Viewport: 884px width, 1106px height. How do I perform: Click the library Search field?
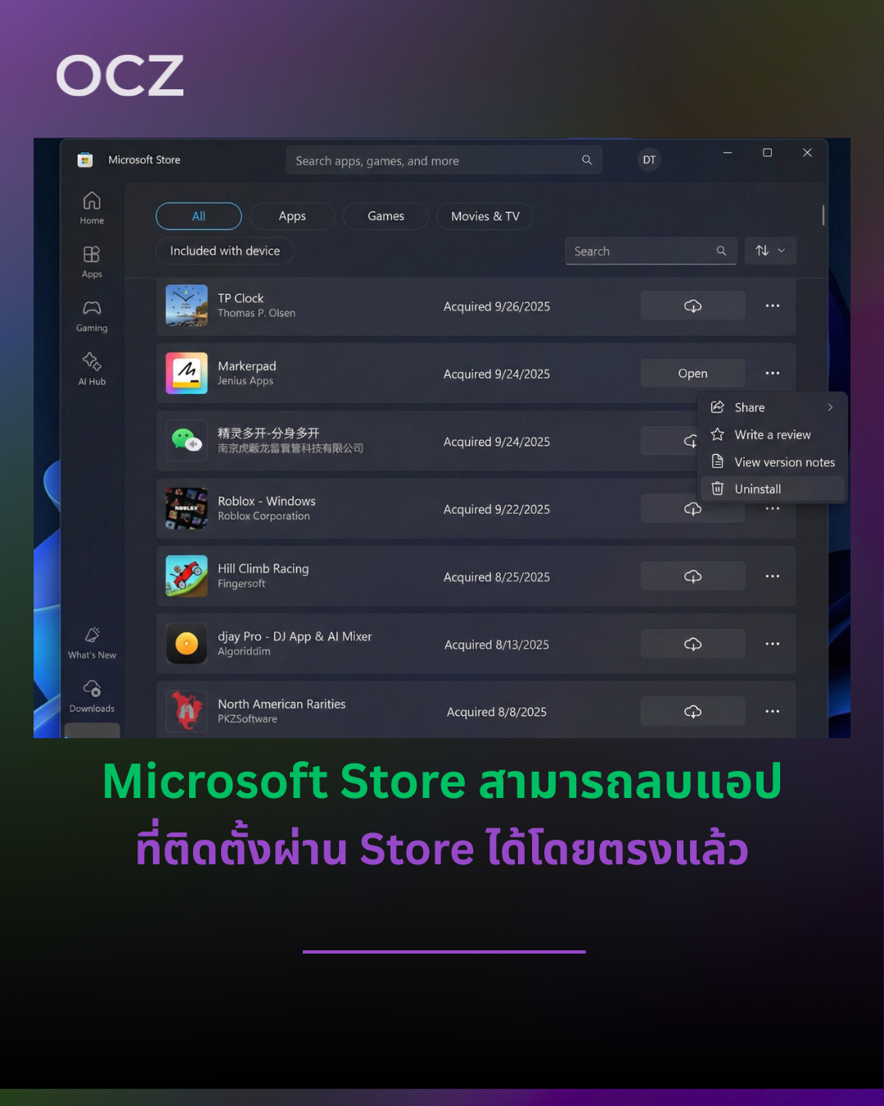coord(643,252)
